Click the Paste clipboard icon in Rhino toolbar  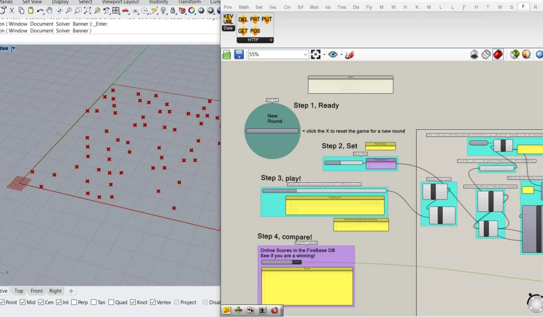pyautogui.click(x=31, y=11)
